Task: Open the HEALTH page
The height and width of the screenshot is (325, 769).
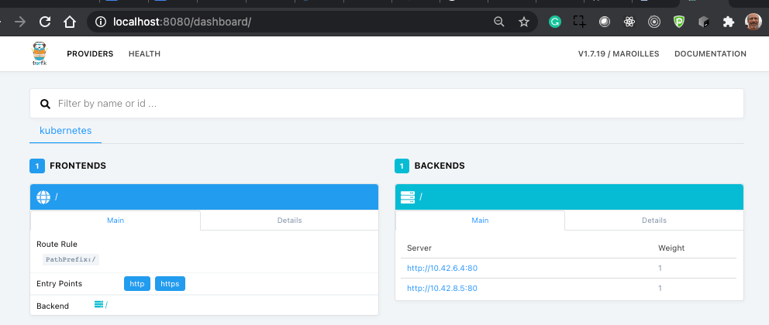Action: (144, 54)
